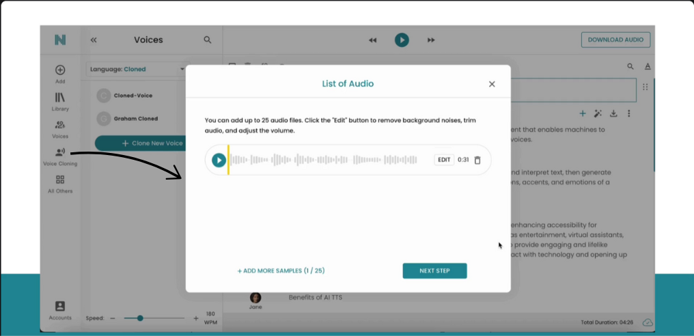Open the text format underlined A icon
The height and width of the screenshot is (336, 694).
(648, 66)
